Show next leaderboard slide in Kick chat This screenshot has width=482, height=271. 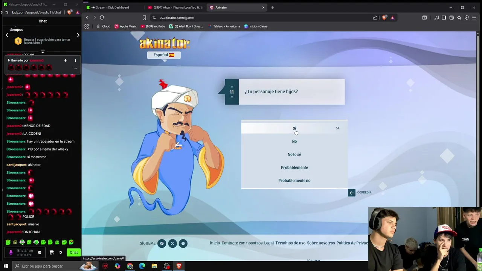tap(78, 35)
